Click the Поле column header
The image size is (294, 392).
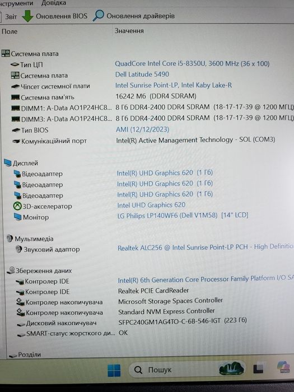(10, 31)
